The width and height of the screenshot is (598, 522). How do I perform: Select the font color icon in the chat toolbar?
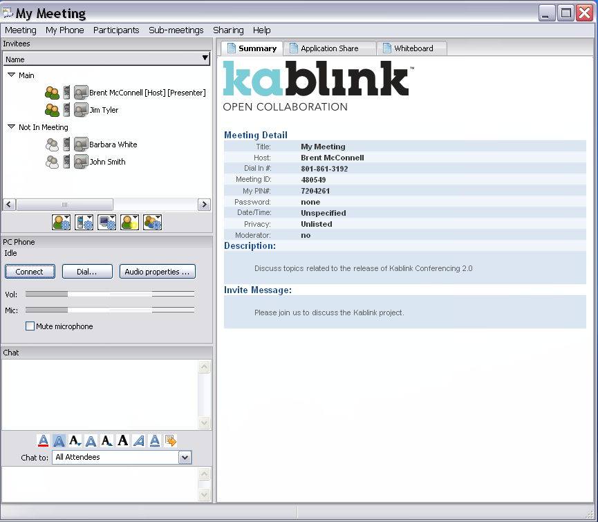coord(43,440)
